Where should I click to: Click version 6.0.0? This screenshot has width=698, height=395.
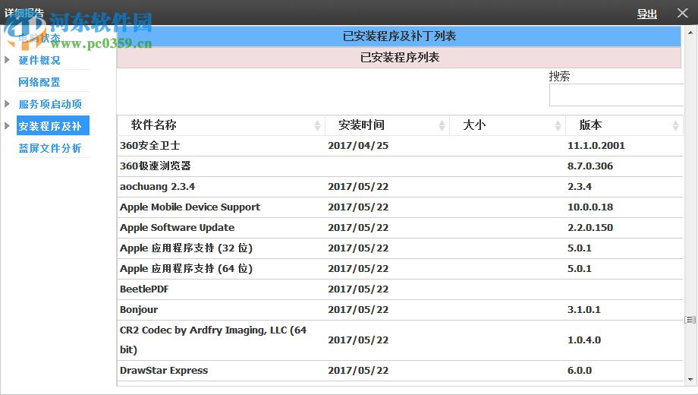point(579,371)
